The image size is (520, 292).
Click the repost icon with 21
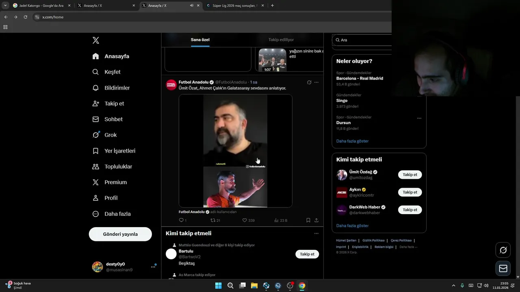pos(213,220)
